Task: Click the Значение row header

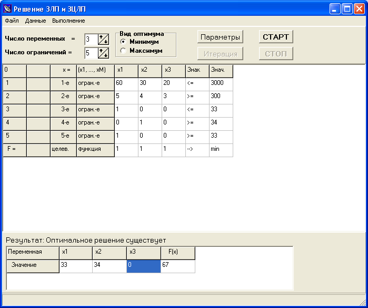Action: coord(33,266)
